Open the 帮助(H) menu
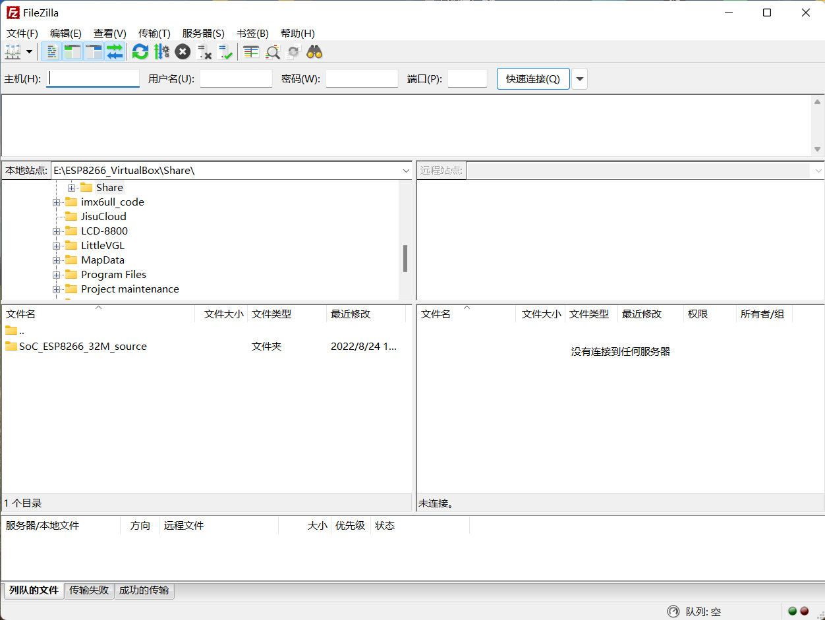 (x=298, y=33)
